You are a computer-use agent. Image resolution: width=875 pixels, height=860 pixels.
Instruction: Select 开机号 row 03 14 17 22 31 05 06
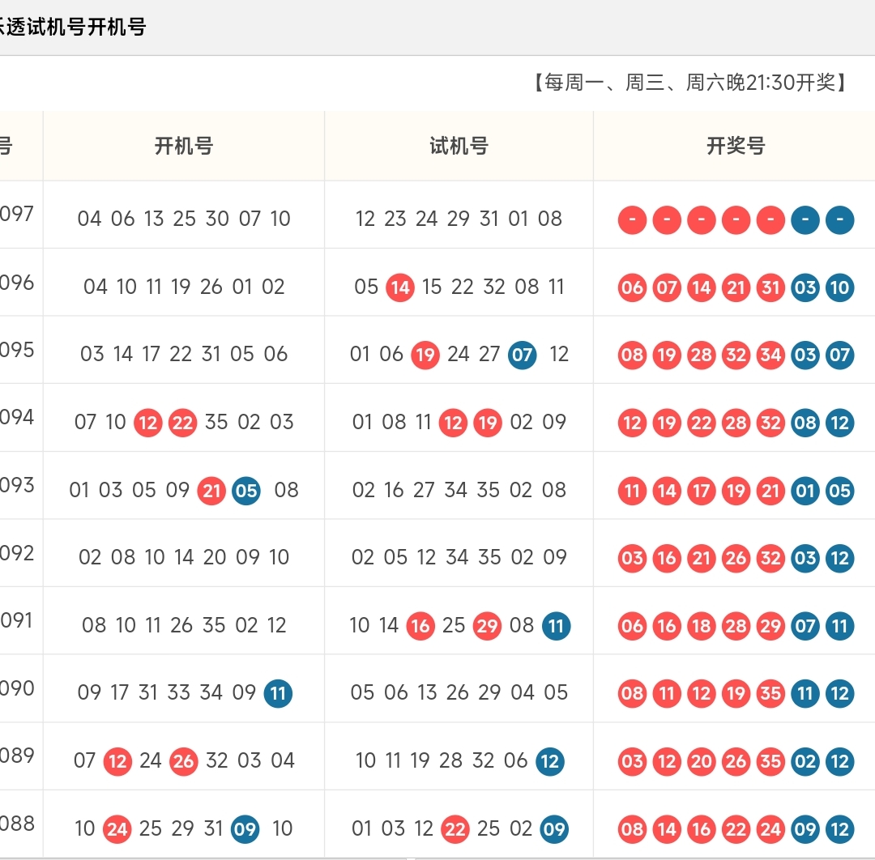184,354
